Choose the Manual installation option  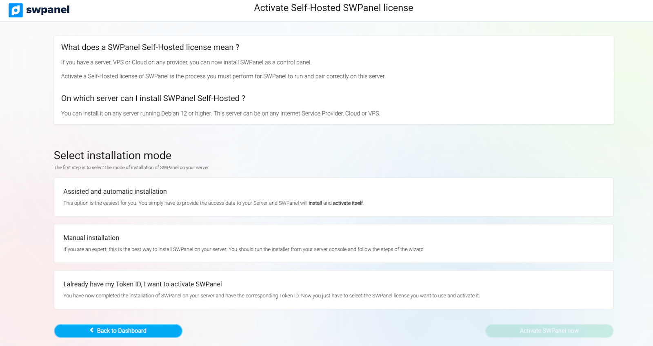pyautogui.click(x=333, y=243)
